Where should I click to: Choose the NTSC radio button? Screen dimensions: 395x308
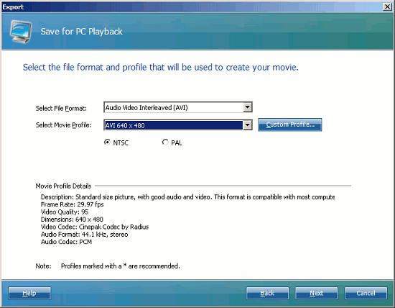pos(107,142)
